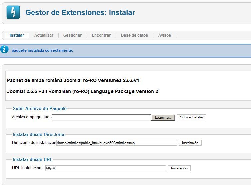Viewport: 251px width, 185px height.
Task: Click Instalación button for directory install
Action: point(190,143)
